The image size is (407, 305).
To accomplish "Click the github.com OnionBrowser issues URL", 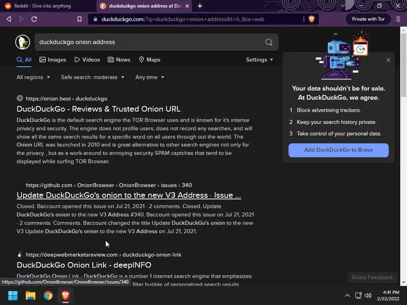I will (x=109, y=185).
